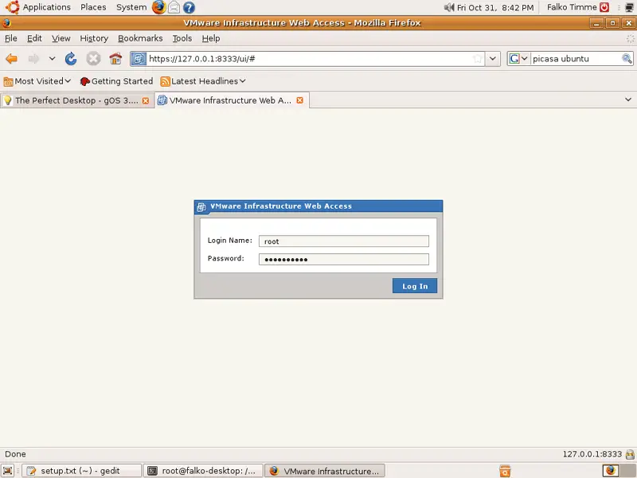Click the display icon at panel's far right
This screenshot has width=637, height=478.
629,7
